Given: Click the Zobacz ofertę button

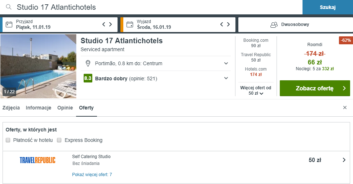Looking at the screenshot, I should pos(315,88).
